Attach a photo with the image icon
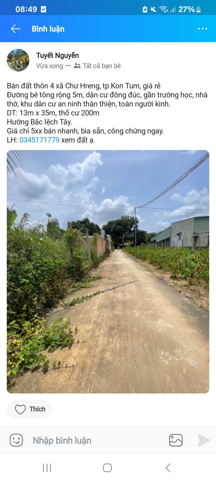The width and height of the screenshot is (216, 481). (x=176, y=440)
